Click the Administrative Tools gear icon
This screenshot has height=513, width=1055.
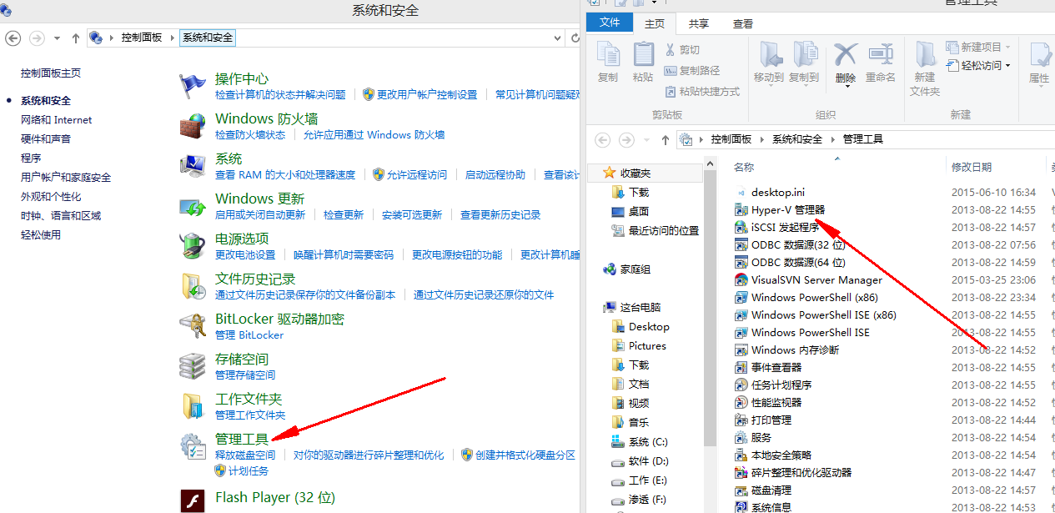point(193,446)
